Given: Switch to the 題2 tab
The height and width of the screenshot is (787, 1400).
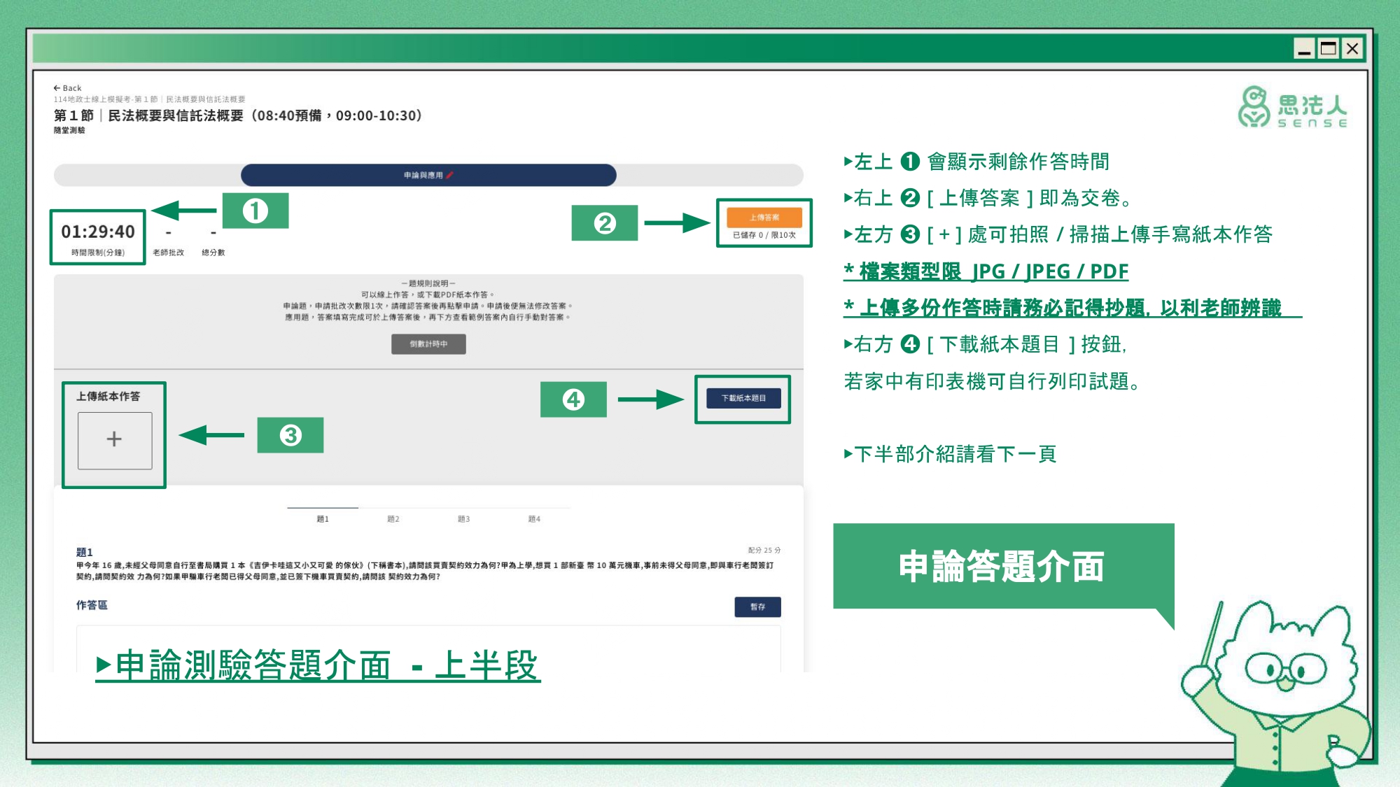Looking at the screenshot, I should pyautogui.click(x=393, y=518).
